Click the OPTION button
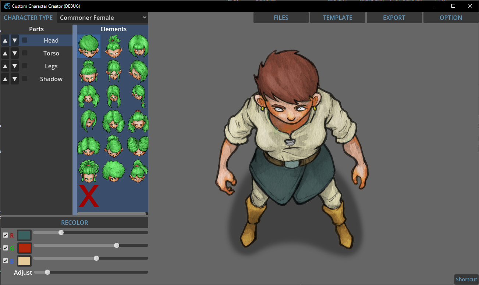The width and height of the screenshot is (479, 285). (x=451, y=18)
